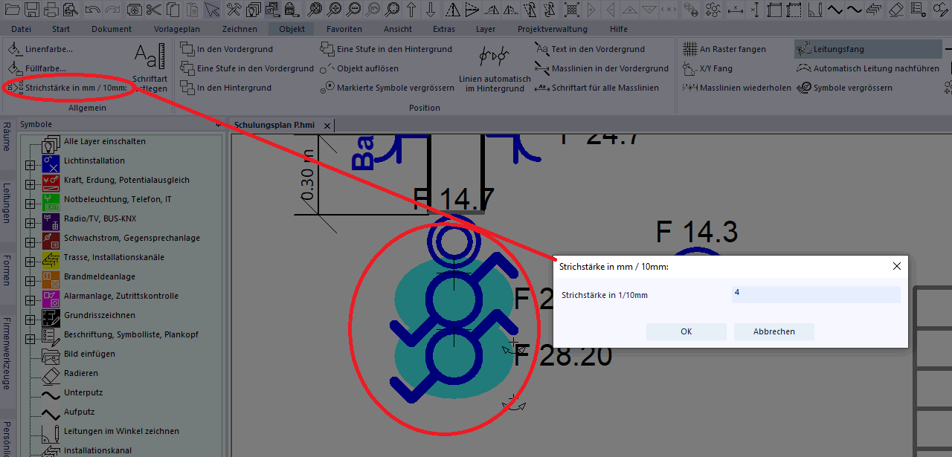Click the save floppy disk icon

pos(32,10)
